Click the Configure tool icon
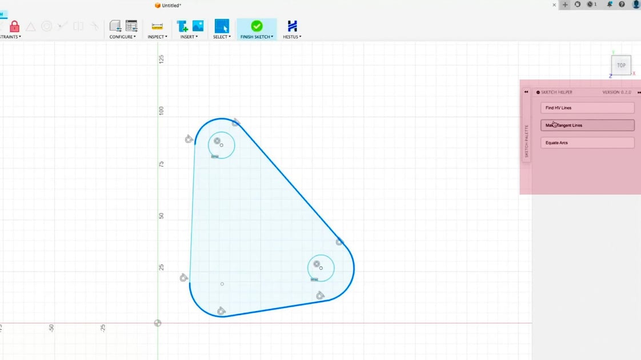Viewport: 641px width, 360px height. (115, 26)
